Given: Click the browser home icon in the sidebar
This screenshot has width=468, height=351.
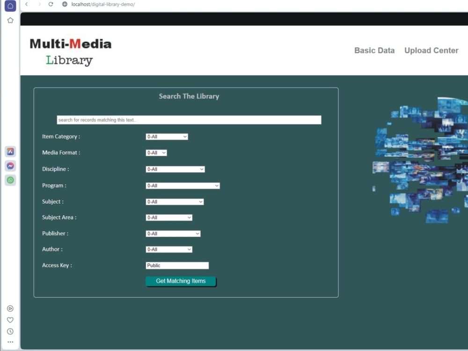Looking at the screenshot, I should pos(10,6).
